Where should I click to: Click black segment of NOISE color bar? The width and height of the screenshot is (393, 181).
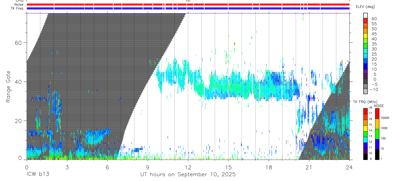click(377, 155)
